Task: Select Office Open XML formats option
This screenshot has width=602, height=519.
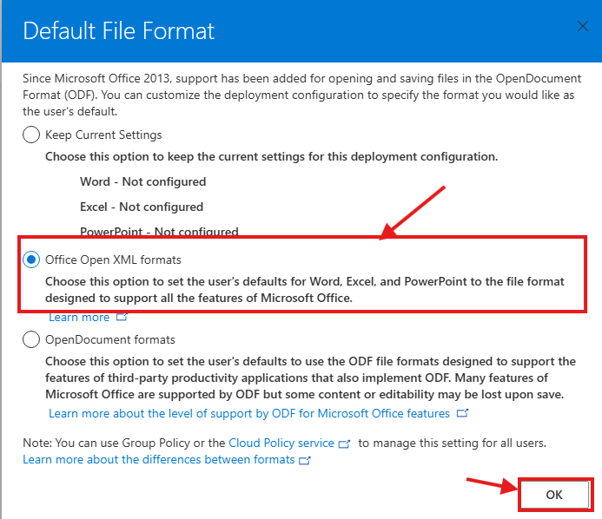Action: pyautogui.click(x=31, y=259)
